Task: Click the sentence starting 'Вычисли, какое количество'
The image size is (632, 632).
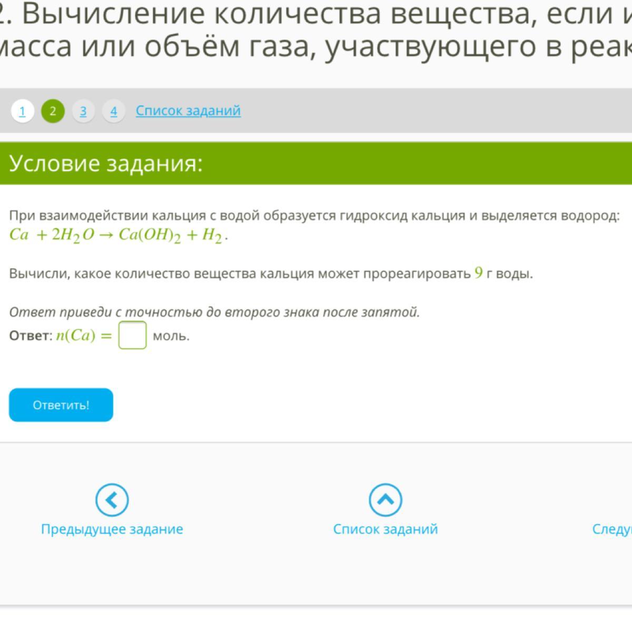Action: coord(271,273)
